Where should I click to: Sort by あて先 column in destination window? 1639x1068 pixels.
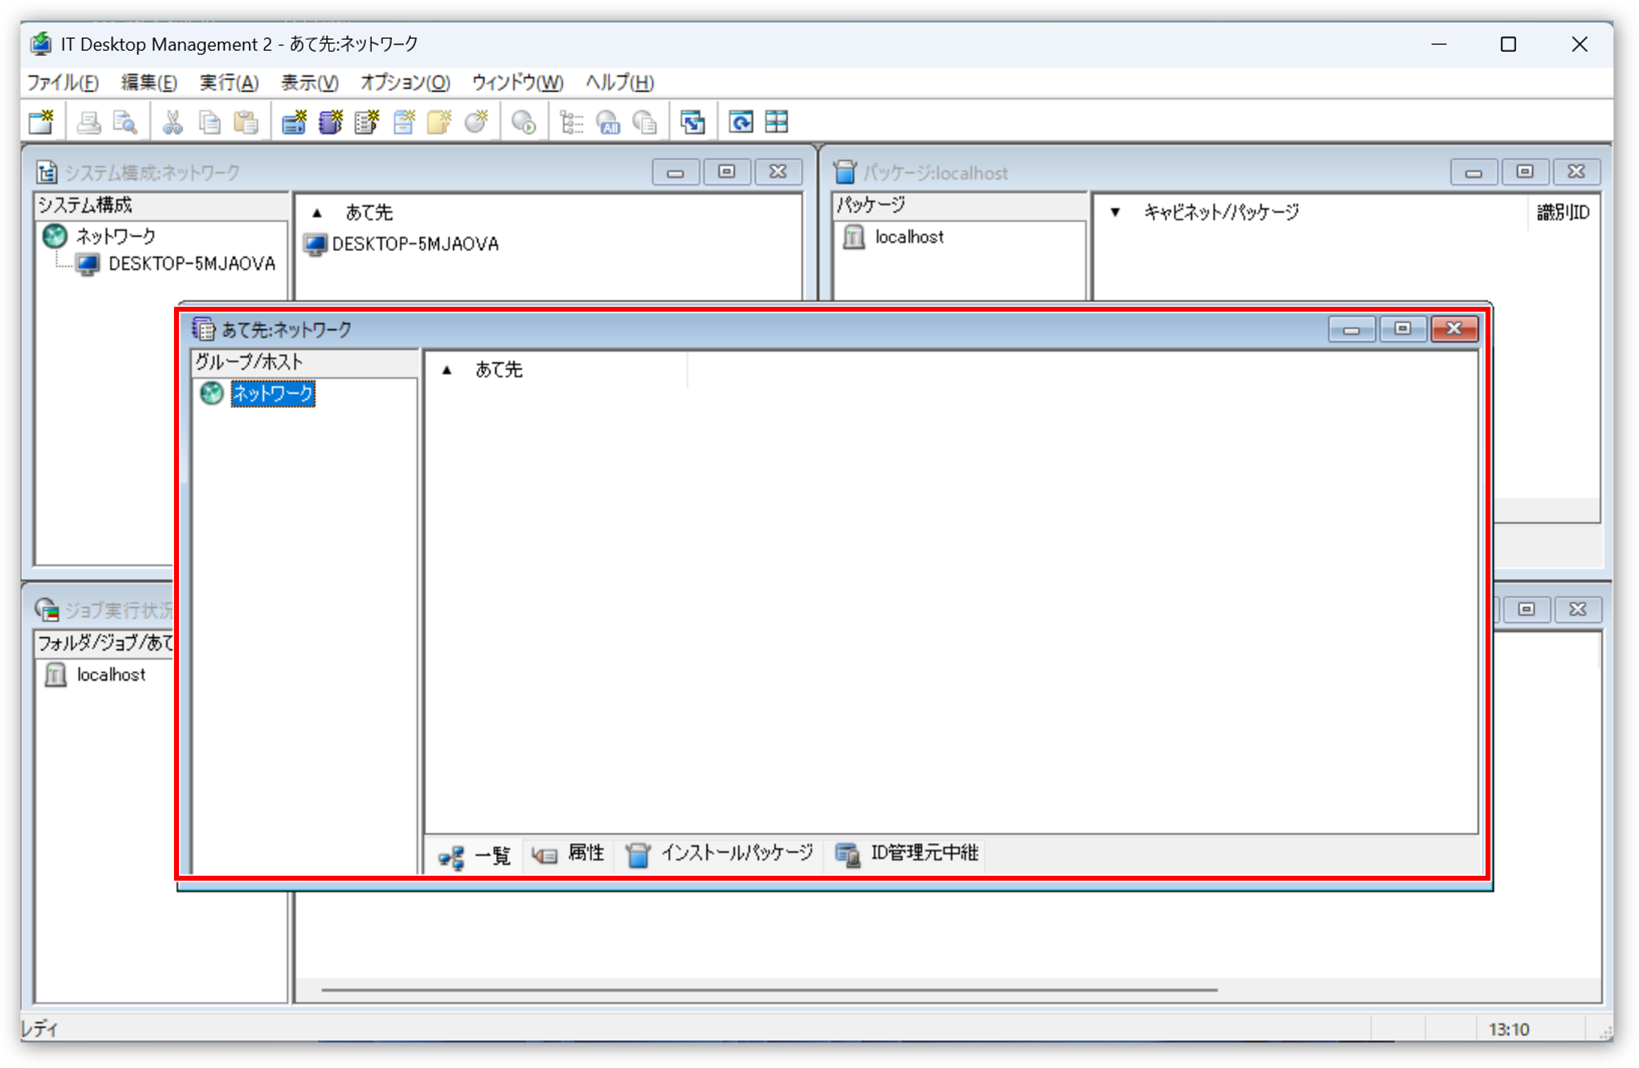498,370
